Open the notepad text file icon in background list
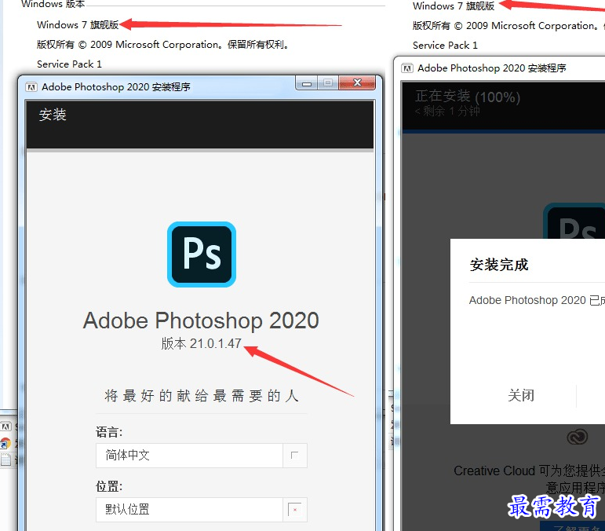The image size is (605, 531). coord(5,460)
